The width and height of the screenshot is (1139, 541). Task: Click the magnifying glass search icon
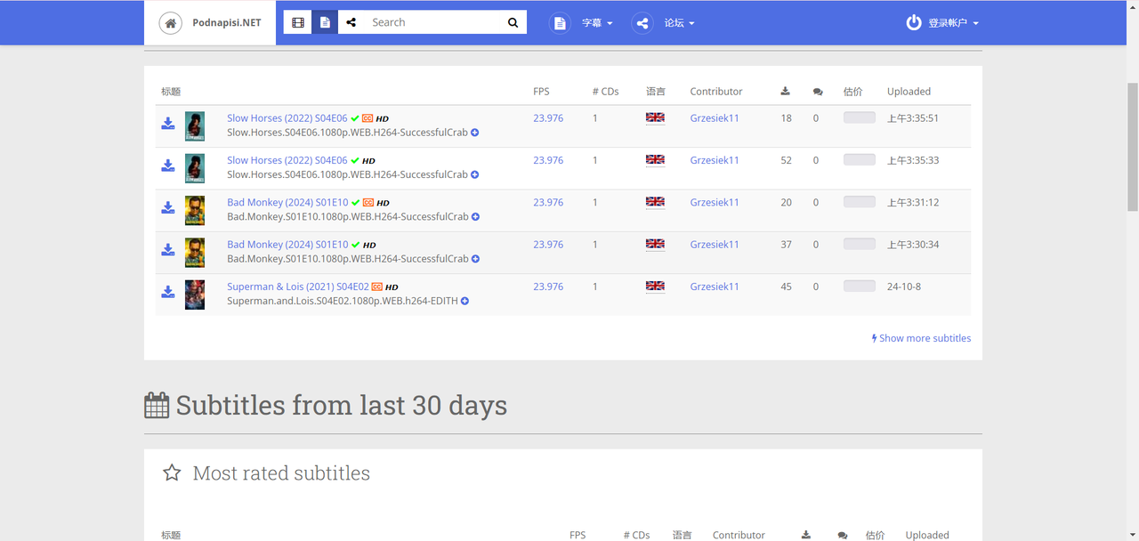[513, 22]
